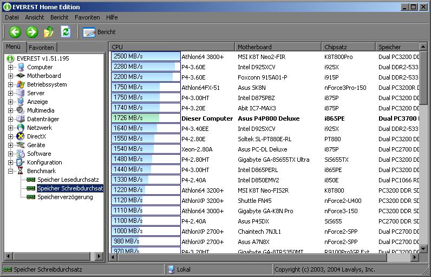This screenshot has width=431, height=277.
Task: Click the green 1726 MB/s result bar
Action: 146,118
